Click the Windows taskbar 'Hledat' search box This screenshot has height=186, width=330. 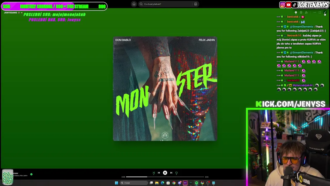pos(134,183)
